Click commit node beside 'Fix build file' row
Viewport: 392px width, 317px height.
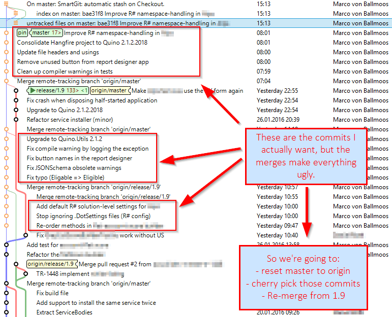[6, 293]
